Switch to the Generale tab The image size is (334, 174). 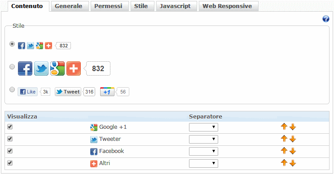click(69, 6)
